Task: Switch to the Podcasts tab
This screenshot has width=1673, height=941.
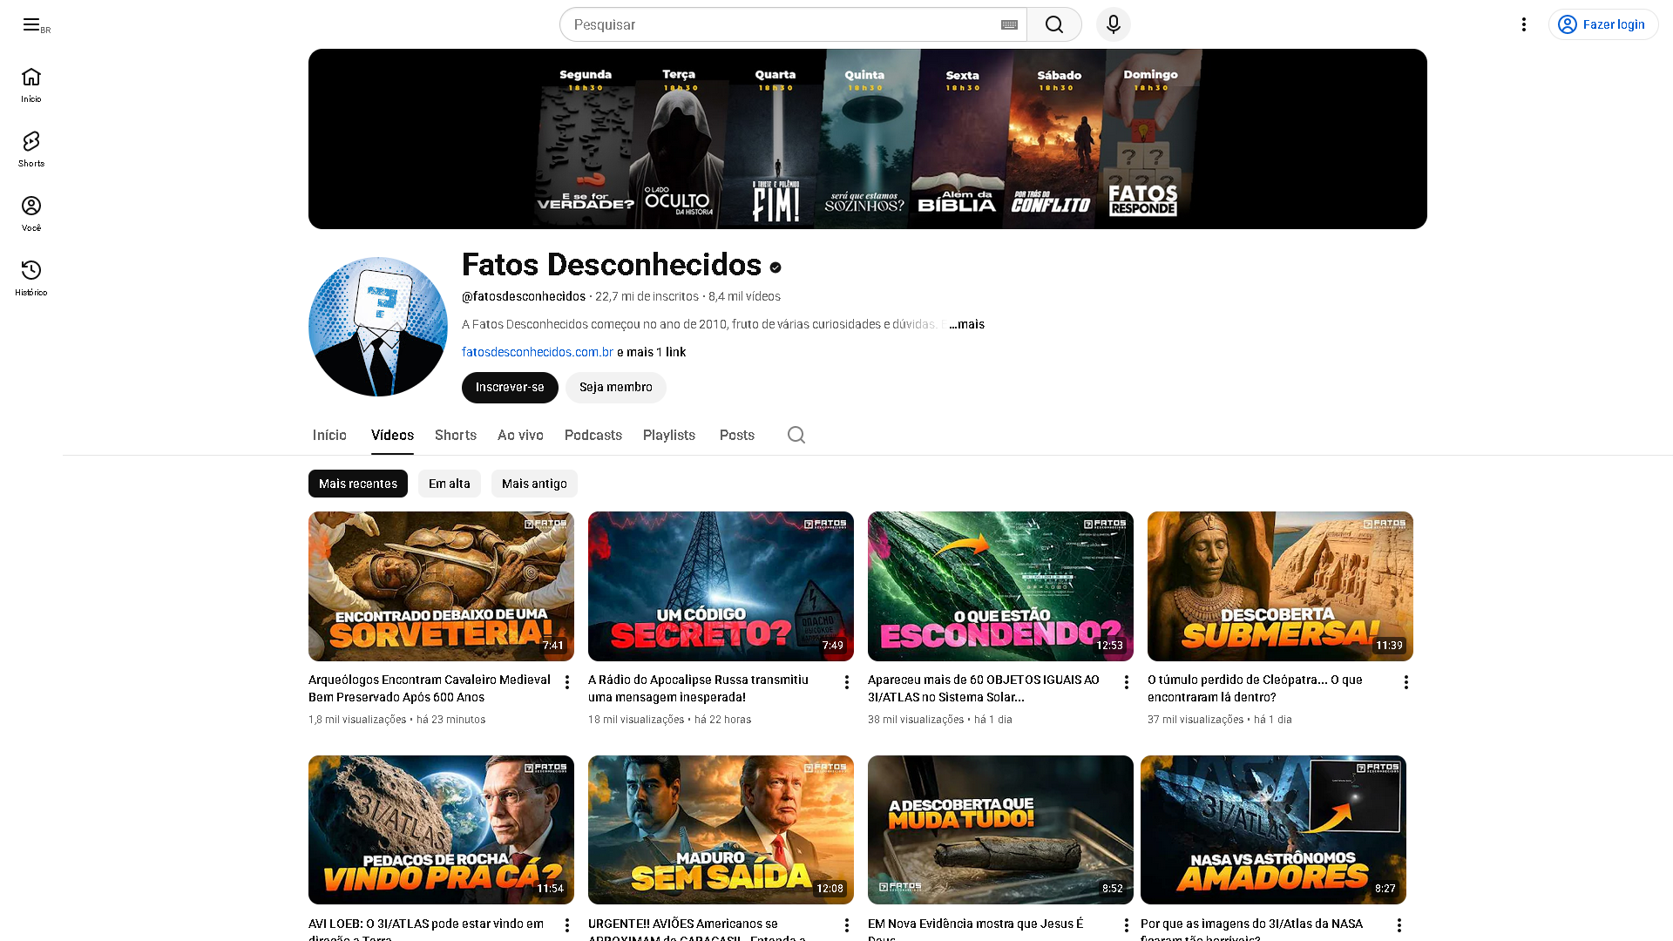Action: point(593,435)
